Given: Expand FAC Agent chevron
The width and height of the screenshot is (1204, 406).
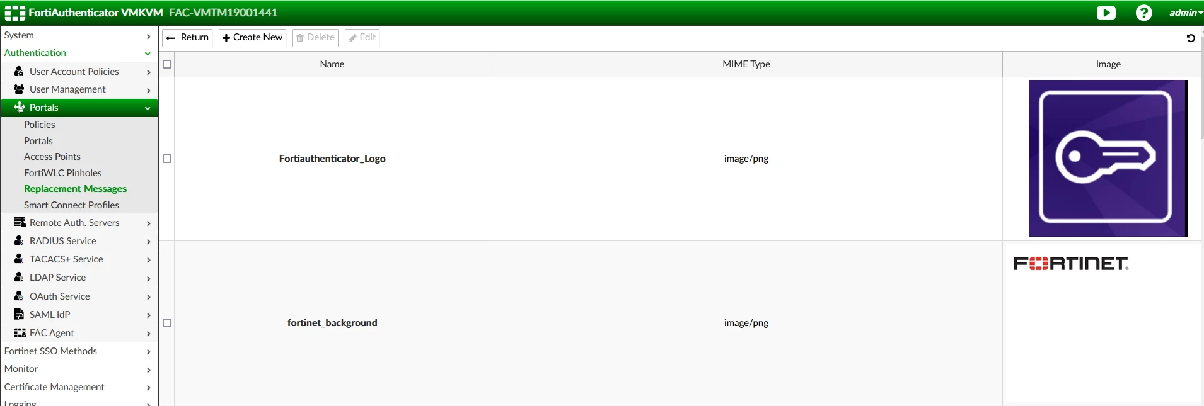Looking at the screenshot, I should click(148, 334).
